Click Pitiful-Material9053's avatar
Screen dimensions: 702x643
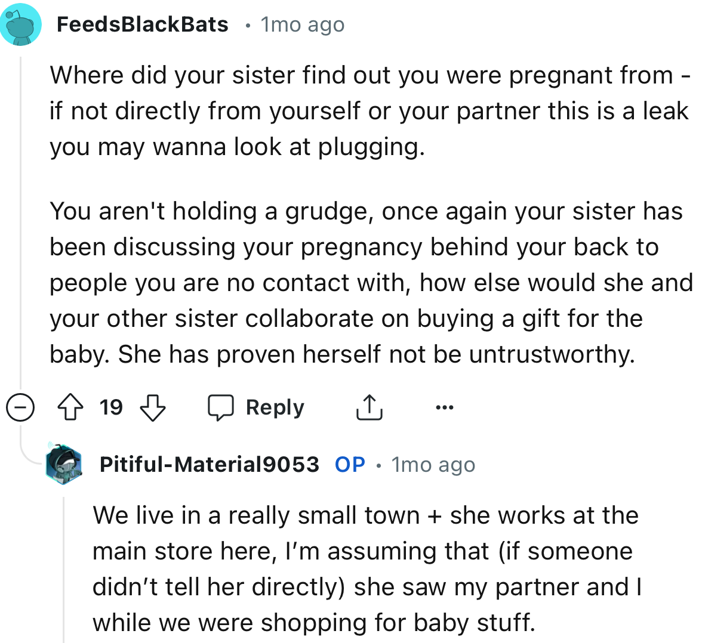(63, 465)
